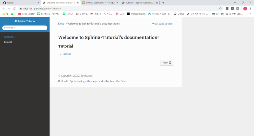
Task: Close the Python, Sooftware tab
Action: tap(117, 3)
